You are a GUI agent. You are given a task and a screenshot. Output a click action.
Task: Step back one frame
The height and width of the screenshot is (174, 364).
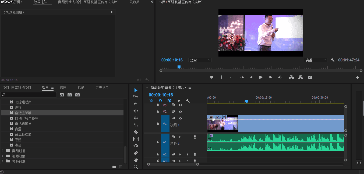252,77
